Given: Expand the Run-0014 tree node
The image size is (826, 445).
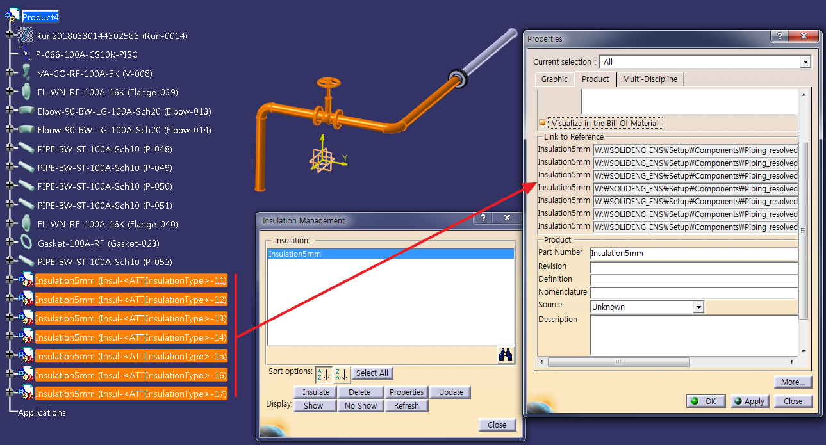Looking at the screenshot, I should point(11,34).
